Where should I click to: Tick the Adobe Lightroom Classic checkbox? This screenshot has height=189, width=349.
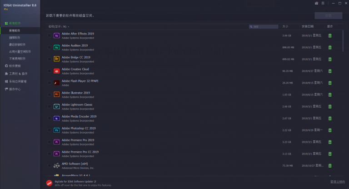[x=50, y=106]
